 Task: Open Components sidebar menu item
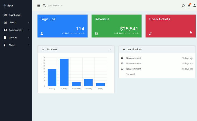(x=16, y=30)
